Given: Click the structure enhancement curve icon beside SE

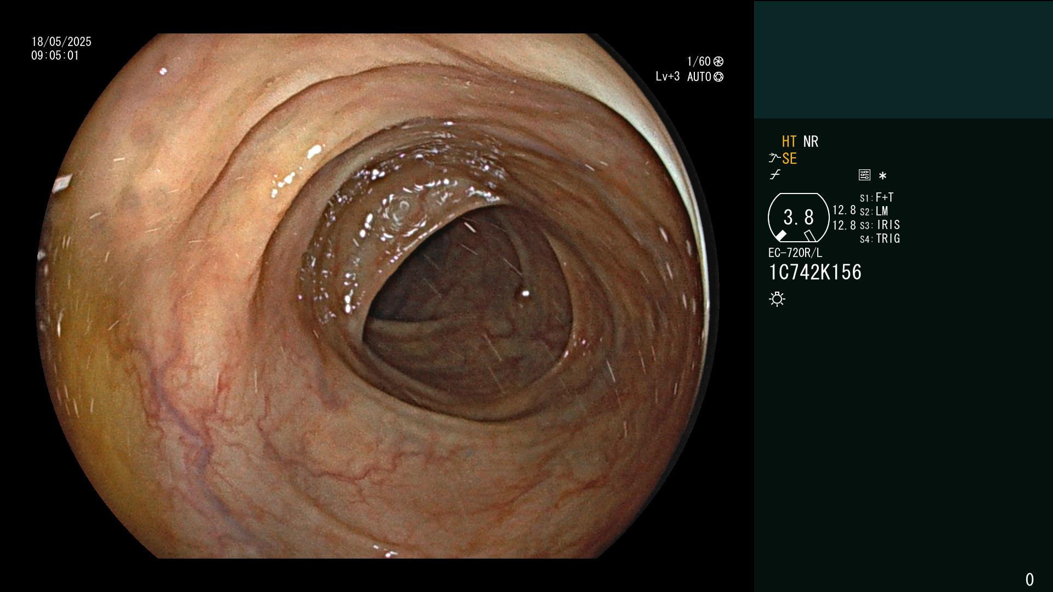Looking at the screenshot, I should coord(774,158).
